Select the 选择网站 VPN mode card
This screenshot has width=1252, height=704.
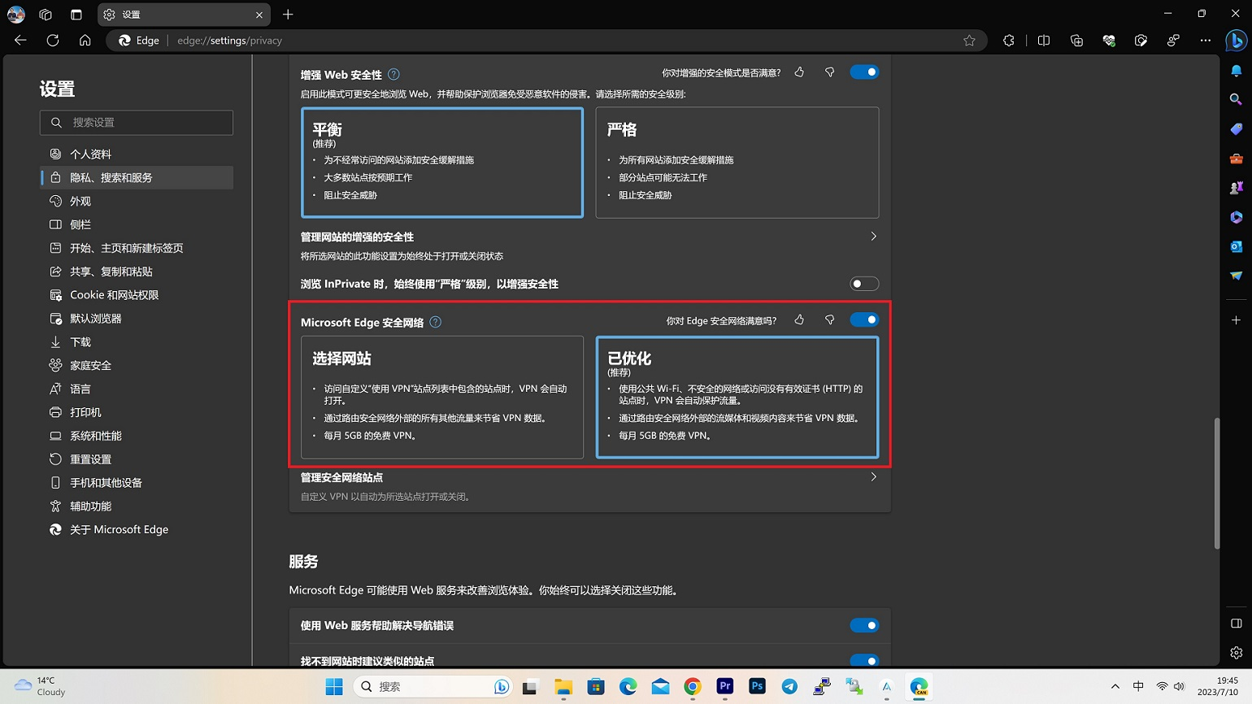[442, 398]
